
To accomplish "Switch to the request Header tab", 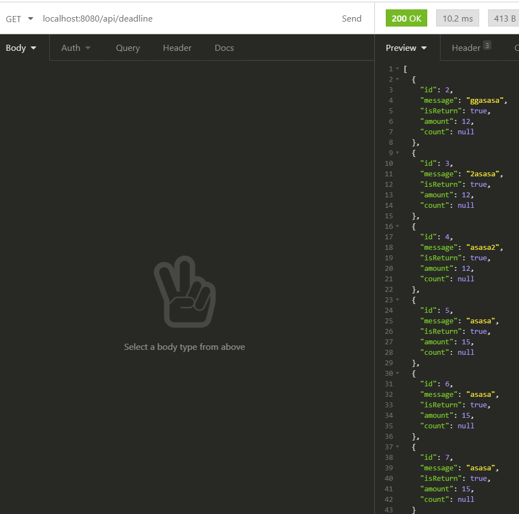I will click(177, 48).
